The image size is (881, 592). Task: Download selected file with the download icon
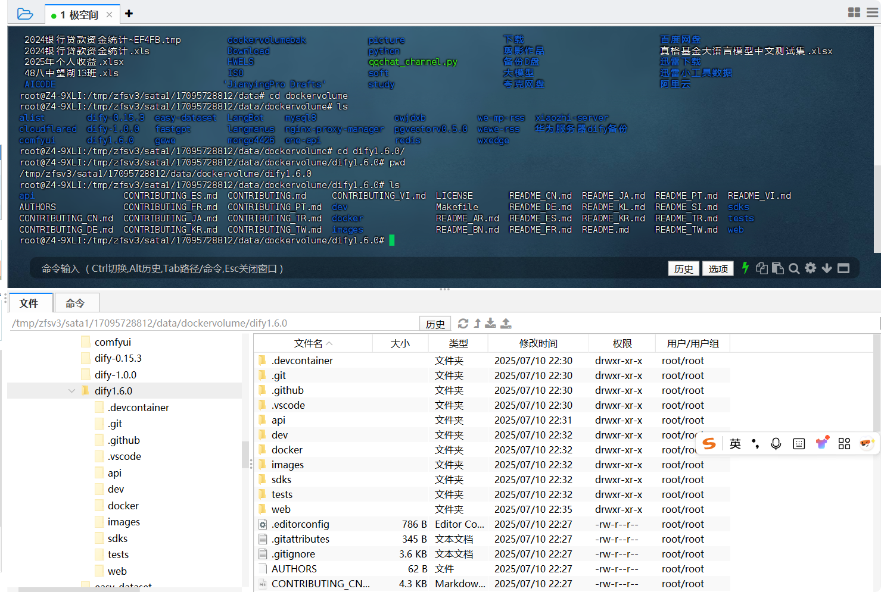click(x=490, y=323)
